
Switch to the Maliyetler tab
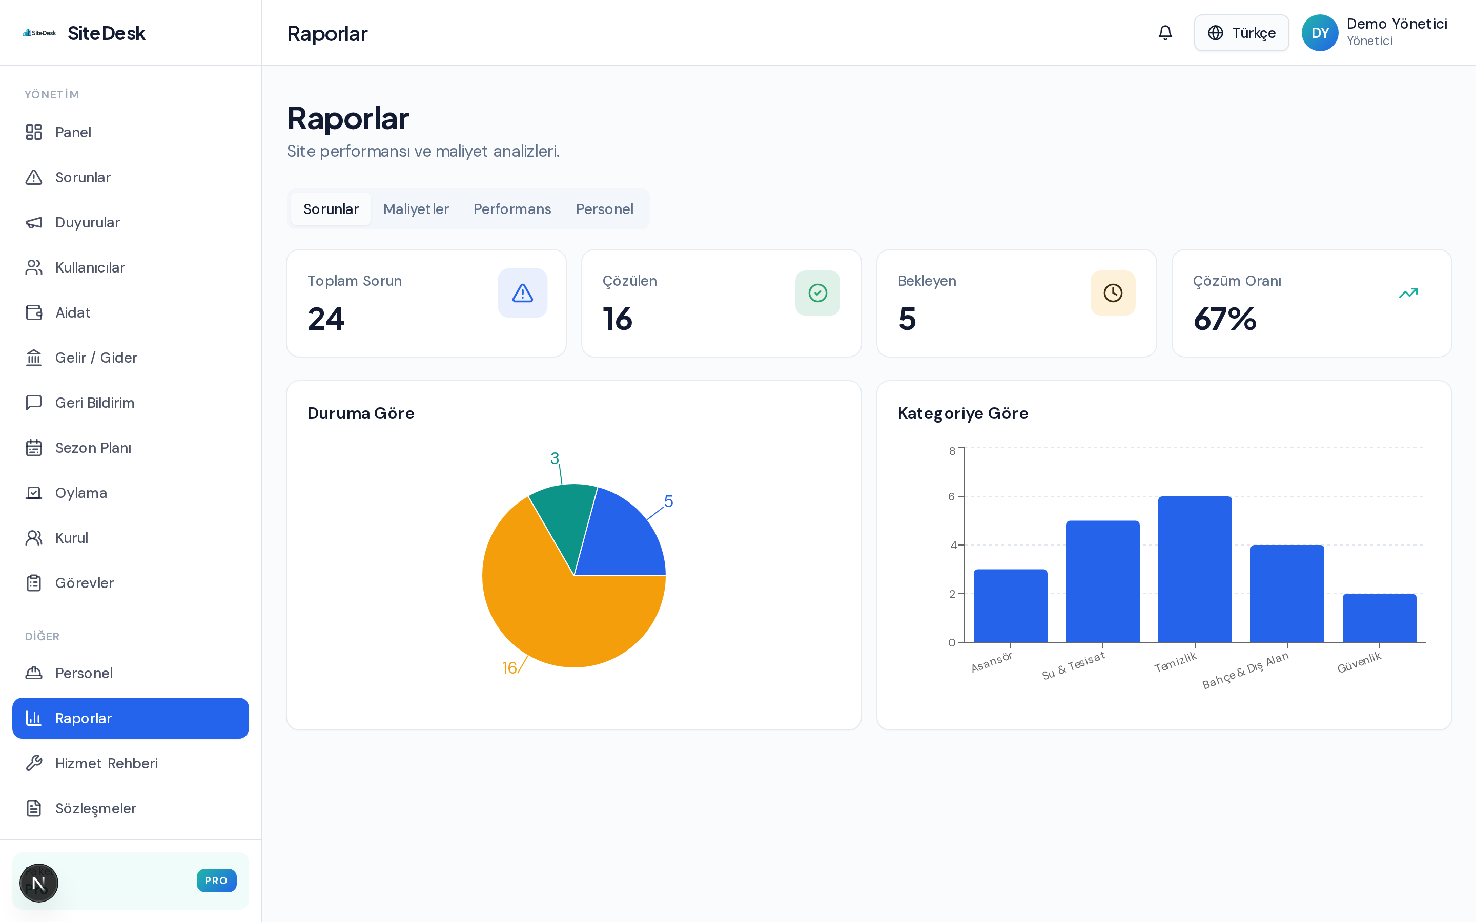click(x=416, y=209)
